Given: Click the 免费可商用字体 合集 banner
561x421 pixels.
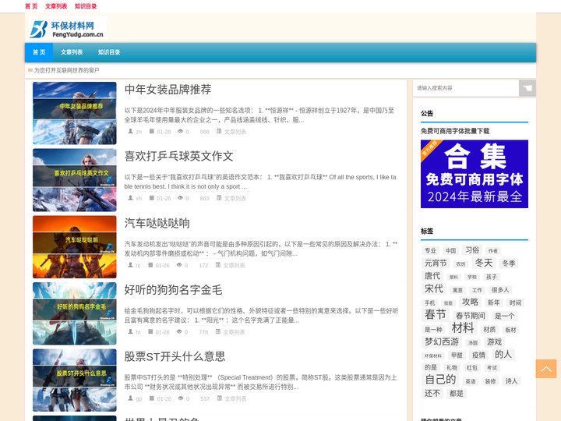Looking at the screenshot, I should [x=475, y=174].
